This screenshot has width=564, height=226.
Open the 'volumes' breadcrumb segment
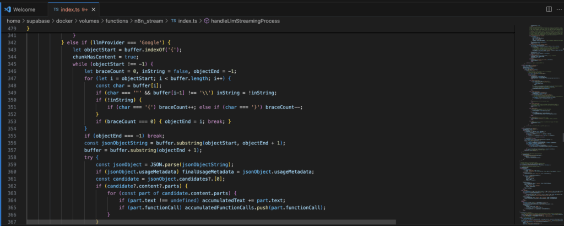(x=89, y=21)
